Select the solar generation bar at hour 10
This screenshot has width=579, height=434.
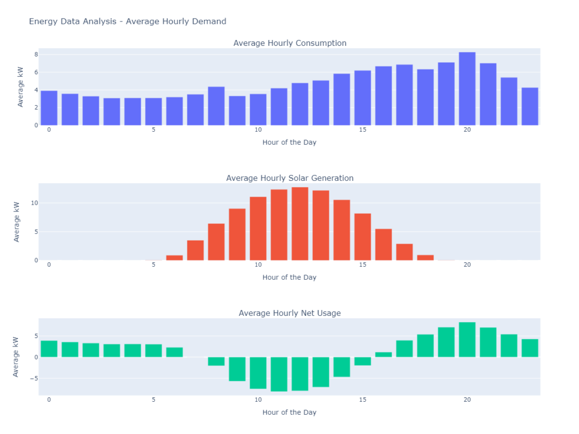tap(258, 228)
